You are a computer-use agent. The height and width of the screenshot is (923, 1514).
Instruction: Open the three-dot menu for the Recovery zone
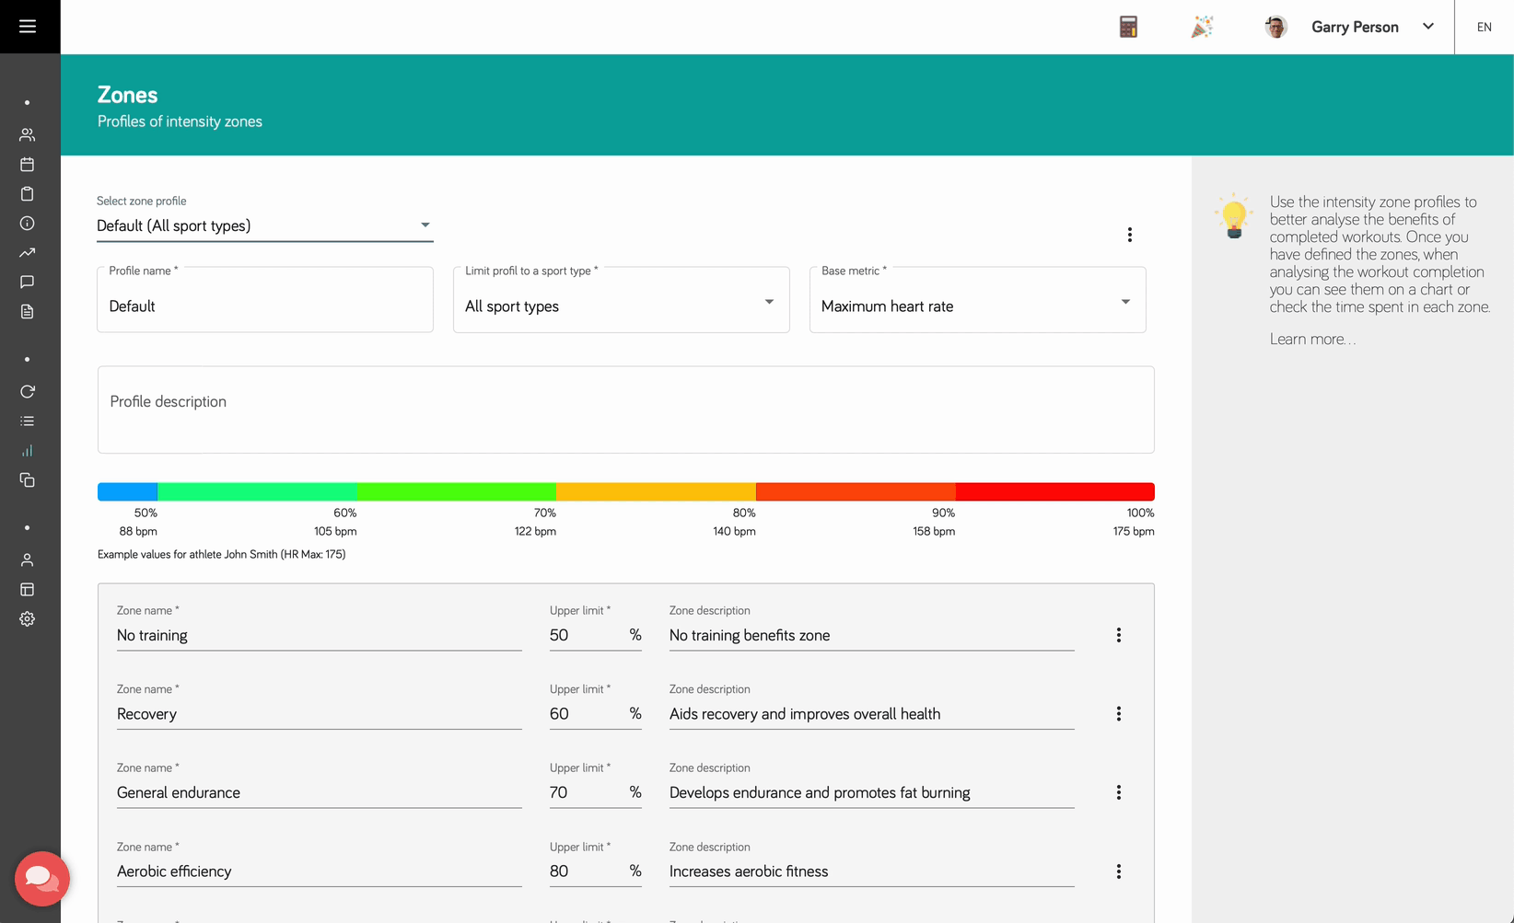coord(1118,714)
